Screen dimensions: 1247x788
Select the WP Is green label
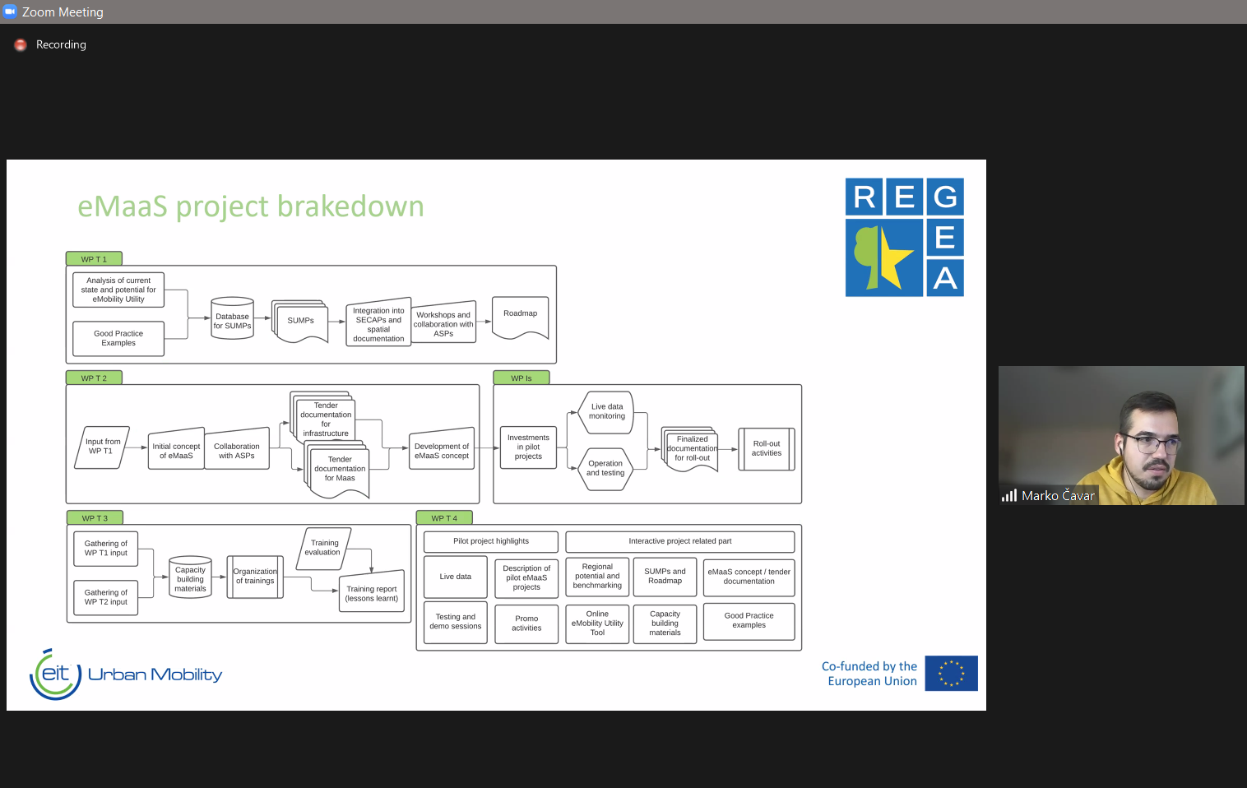[521, 378]
